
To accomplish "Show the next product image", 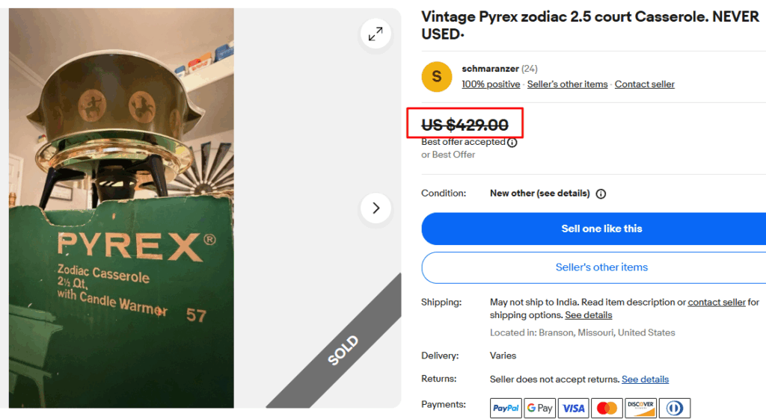I will coord(376,208).
